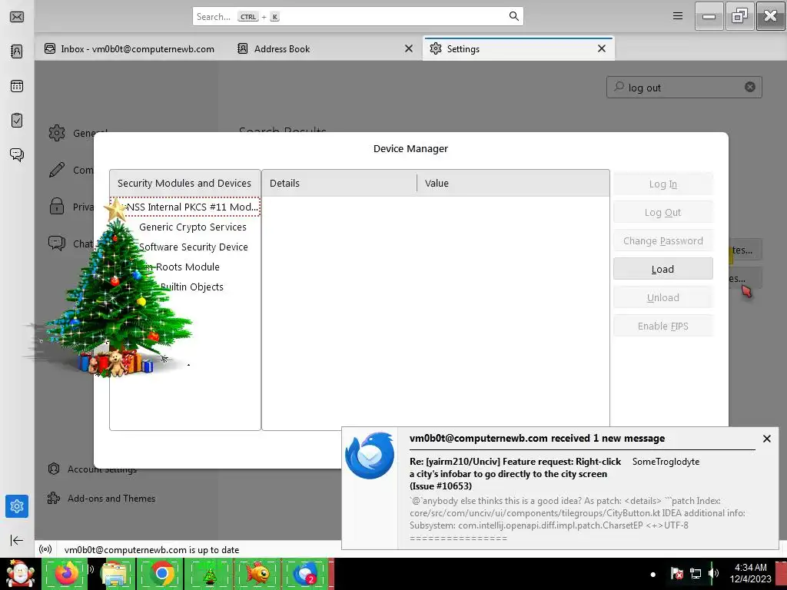
Task: Click the Unload button
Action: click(x=662, y=297)
